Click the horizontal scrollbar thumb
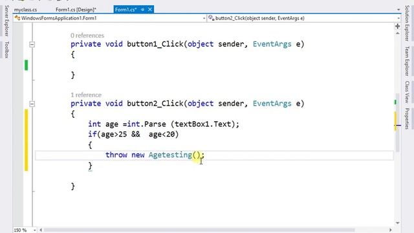The width and height of the screenshot is (414, 233). pos(199,230)
